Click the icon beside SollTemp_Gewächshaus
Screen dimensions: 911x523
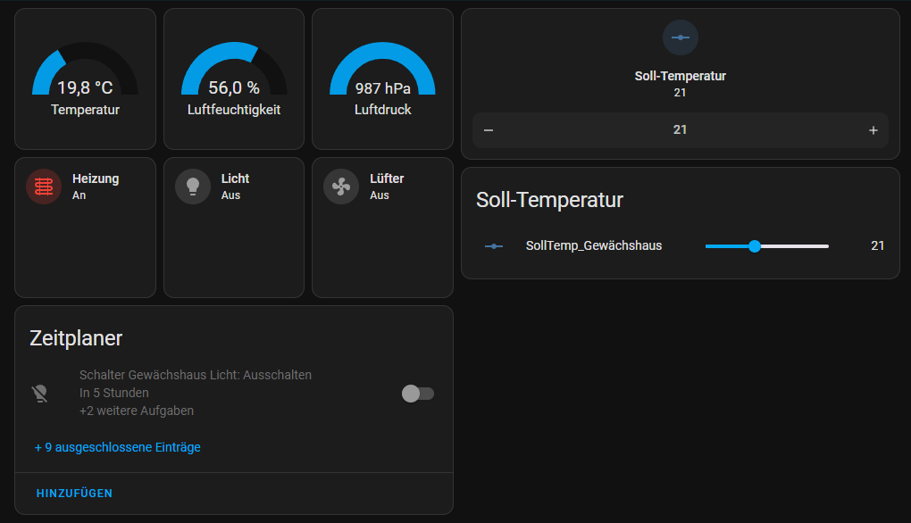[494, 246]
